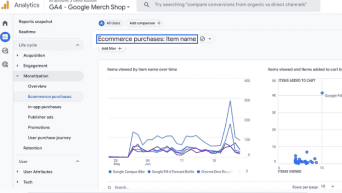
Task: Open In-app purchases report
Action: (44, 107)
